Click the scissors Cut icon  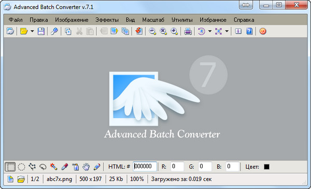click(79, 31)
